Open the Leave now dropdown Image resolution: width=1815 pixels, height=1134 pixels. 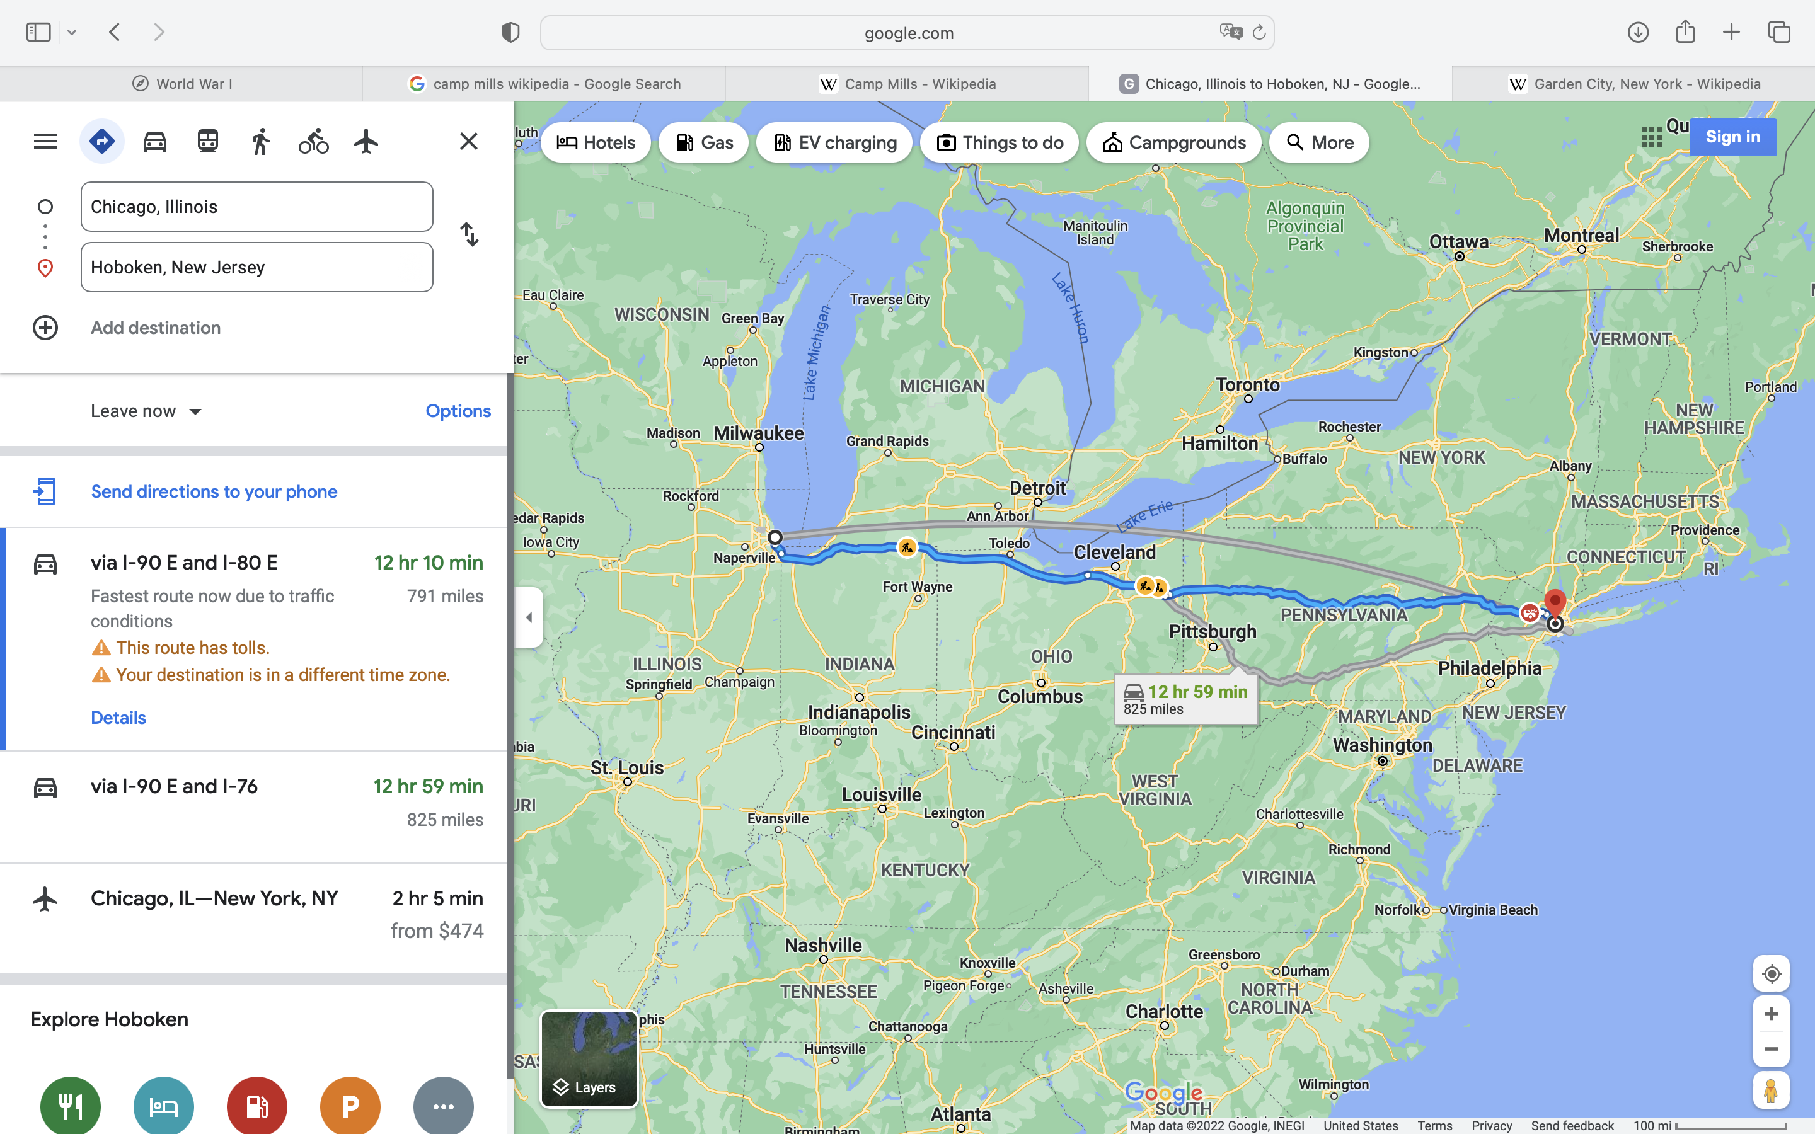(146, 411)
